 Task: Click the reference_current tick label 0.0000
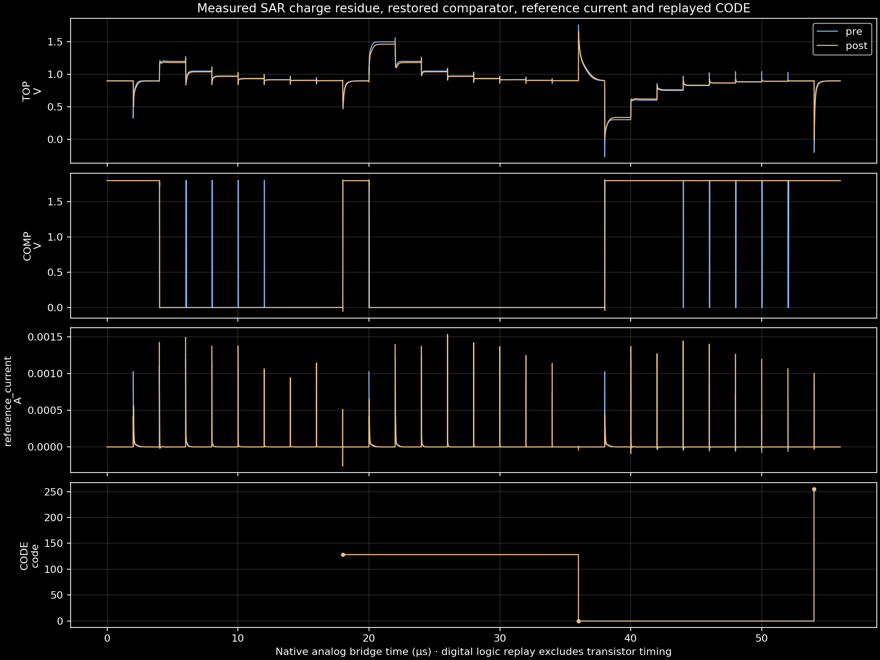click(x=46, y=447)
